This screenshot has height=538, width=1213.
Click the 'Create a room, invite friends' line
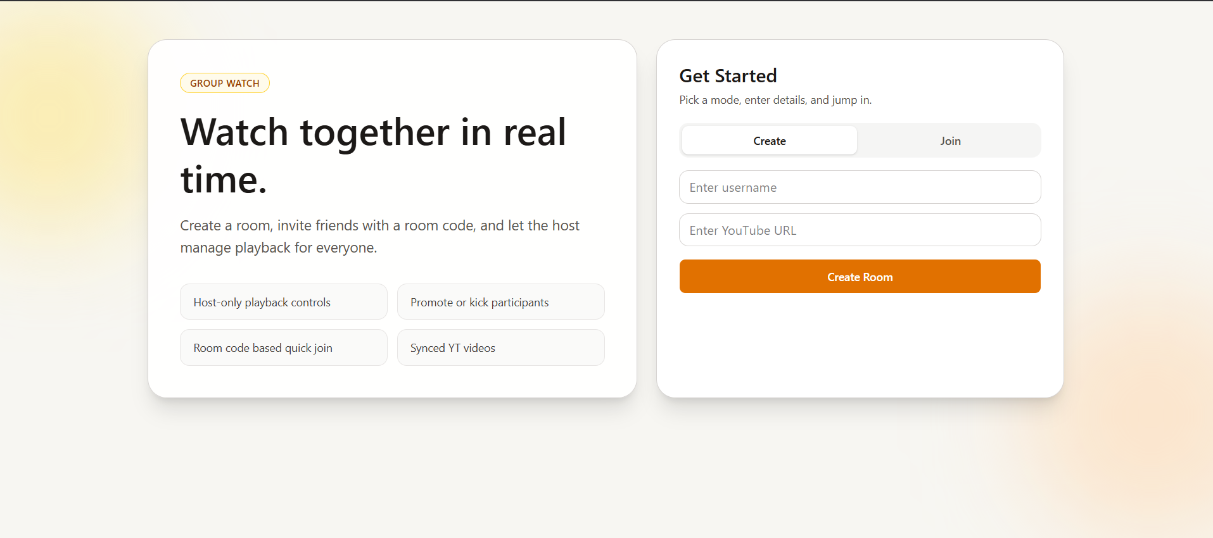coord(379,225)
